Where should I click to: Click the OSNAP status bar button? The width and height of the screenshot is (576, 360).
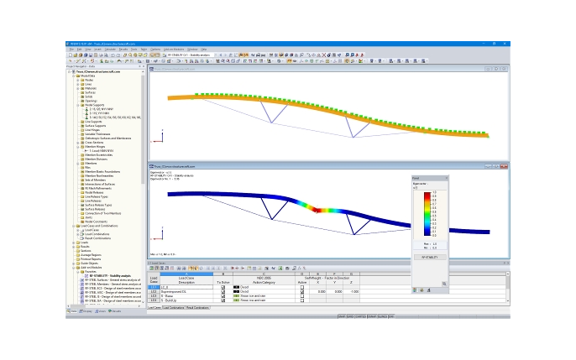click(372, 316)
